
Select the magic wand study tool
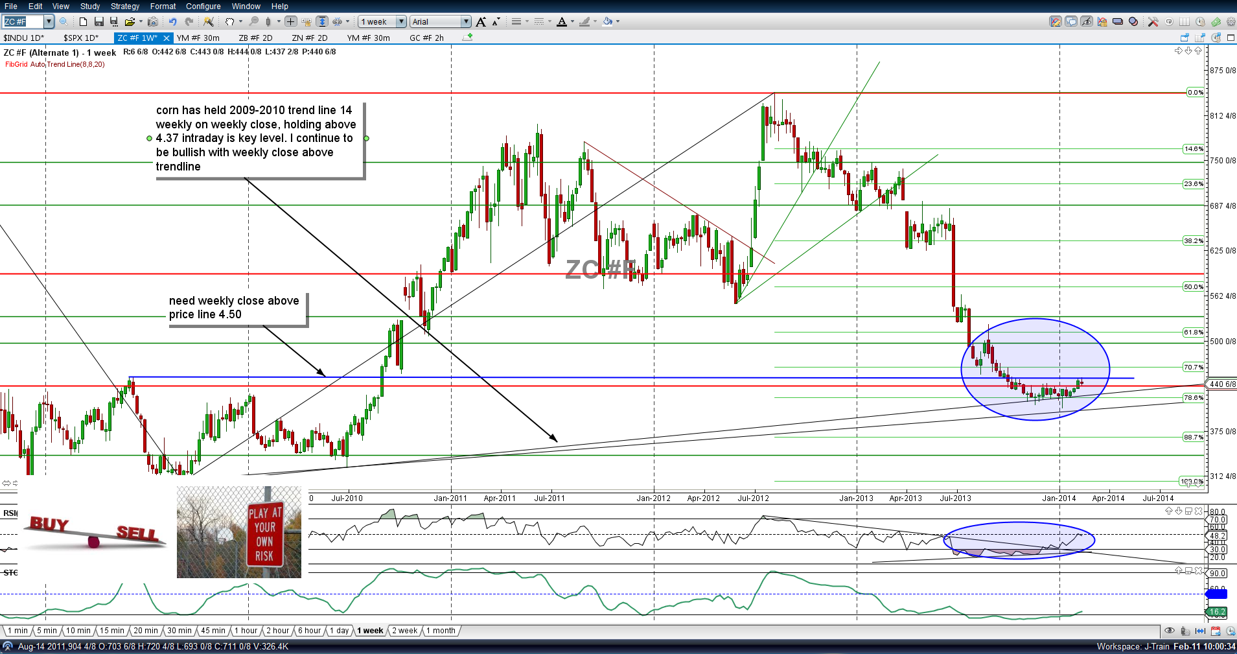pyautogui.click(x=208, y=21)
